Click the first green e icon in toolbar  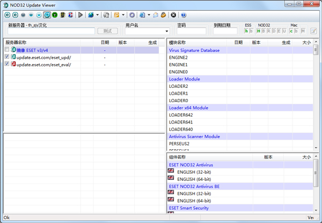click(x=8, y=15)
